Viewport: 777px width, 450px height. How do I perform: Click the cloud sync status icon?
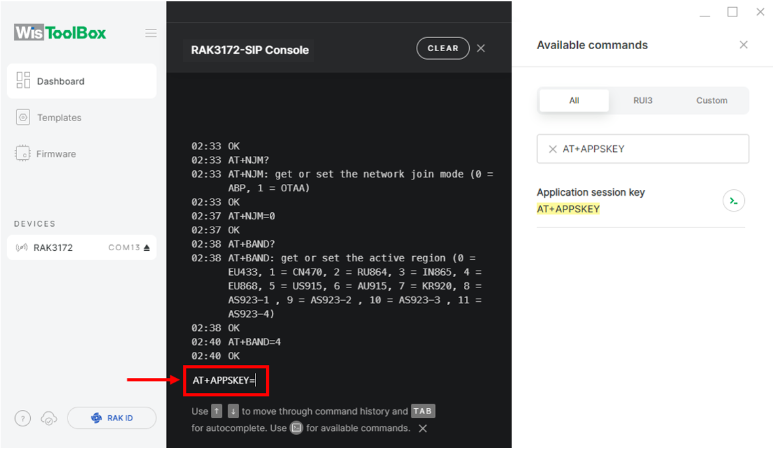[x=48, y=419]
